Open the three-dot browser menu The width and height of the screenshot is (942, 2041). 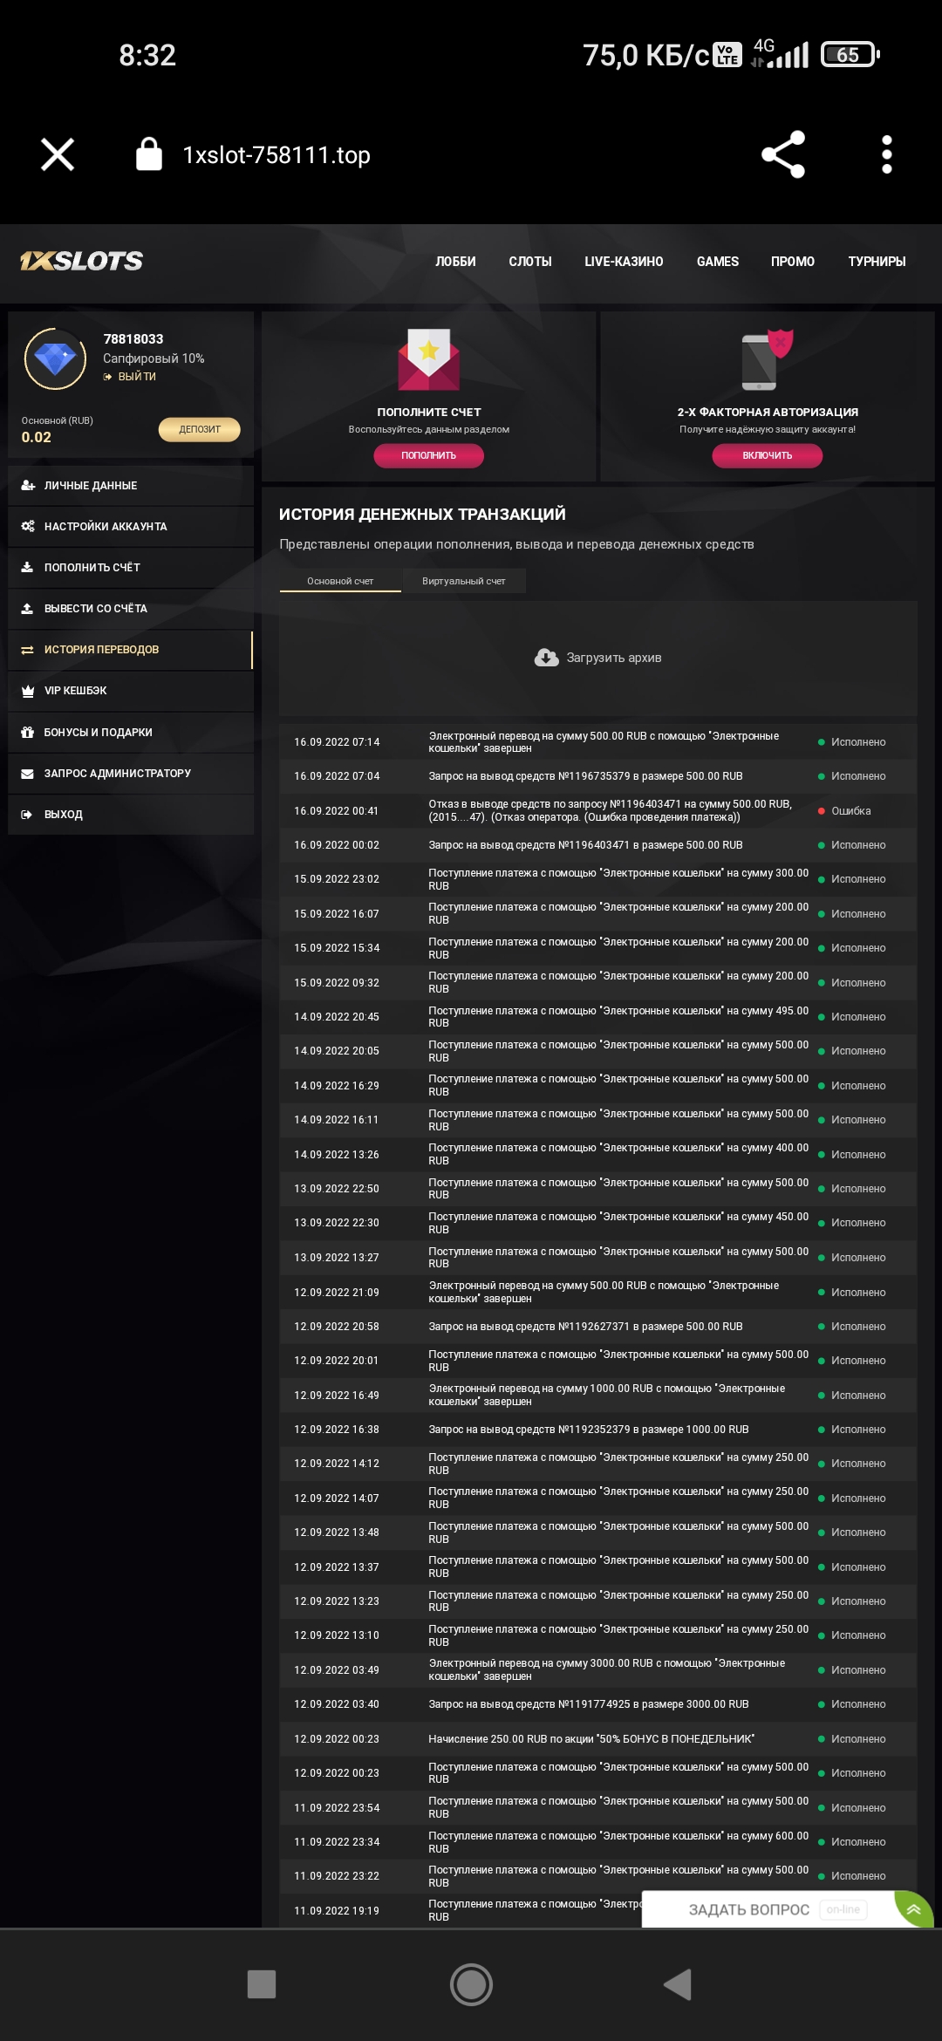coord(886,154)
